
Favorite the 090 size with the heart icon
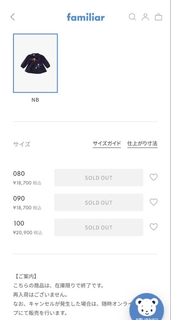[x=154, y=202]
